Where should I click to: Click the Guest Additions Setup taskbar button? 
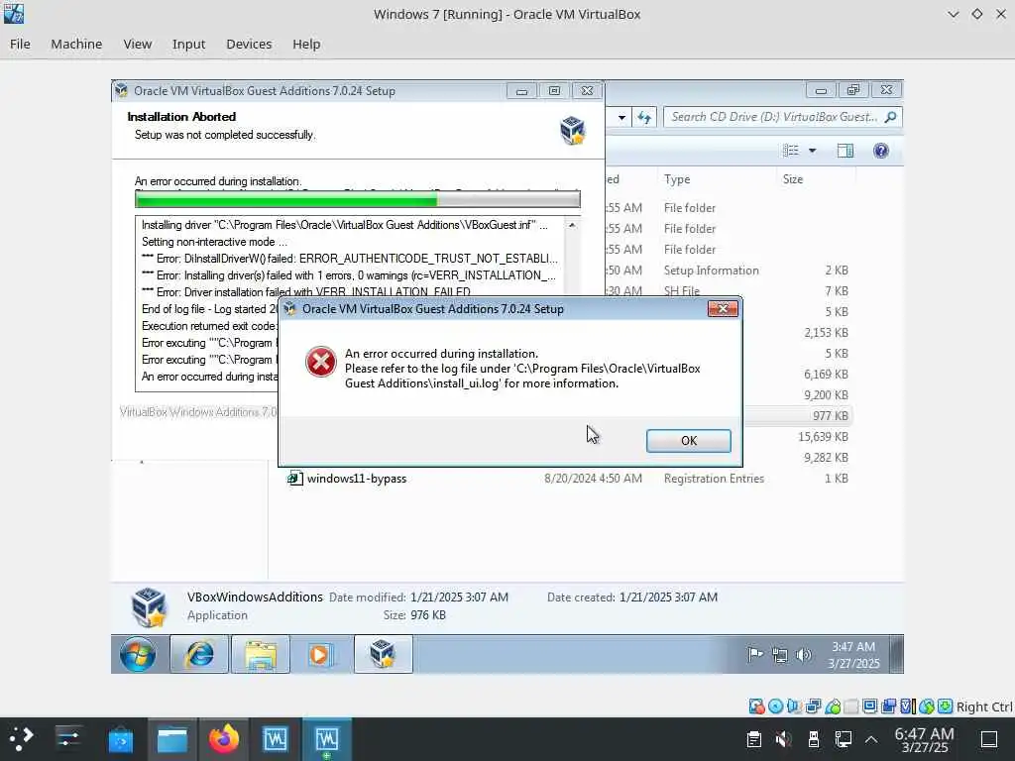(x=384, y=654)
